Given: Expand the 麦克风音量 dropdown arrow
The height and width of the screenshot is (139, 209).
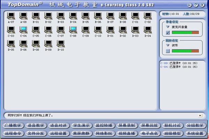Looking at the screenshot, I should pos(168,27).
